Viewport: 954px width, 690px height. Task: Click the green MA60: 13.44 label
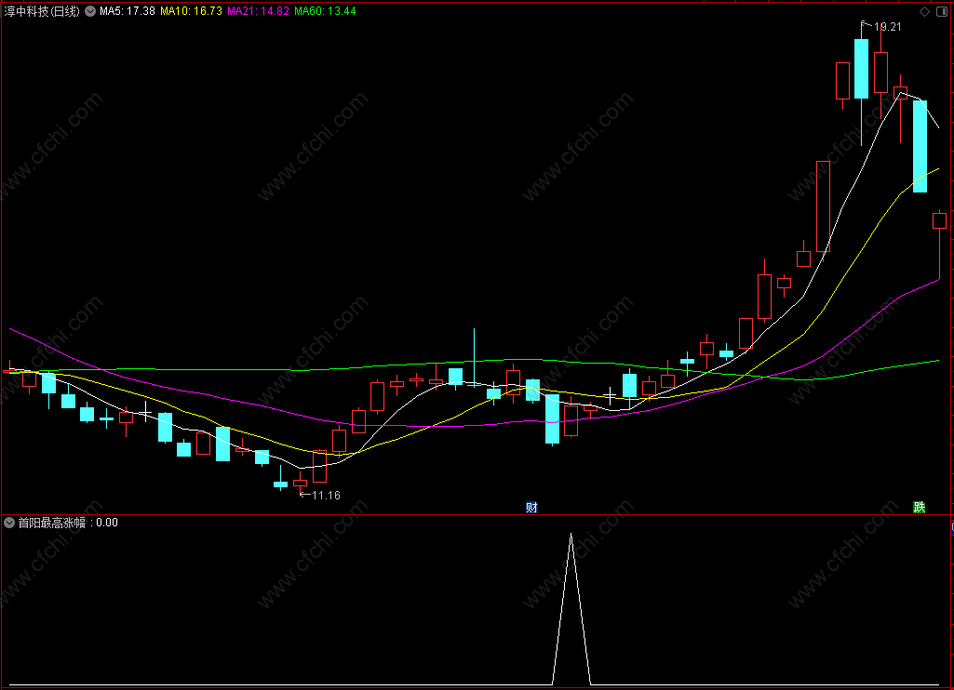point(325,11)
